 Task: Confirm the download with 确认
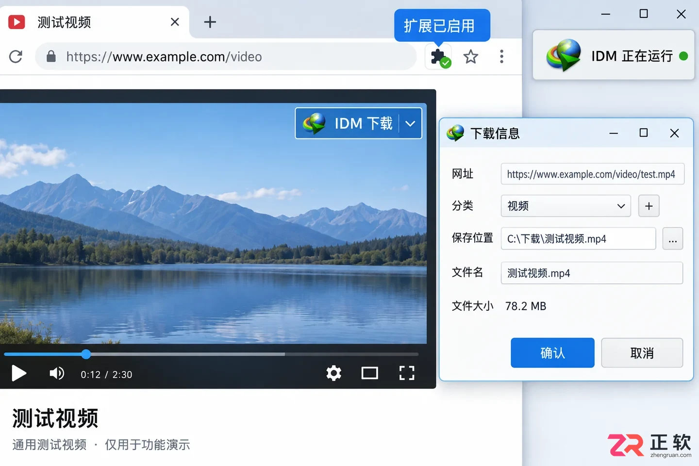pyautogui.click(x=552, y=353)
